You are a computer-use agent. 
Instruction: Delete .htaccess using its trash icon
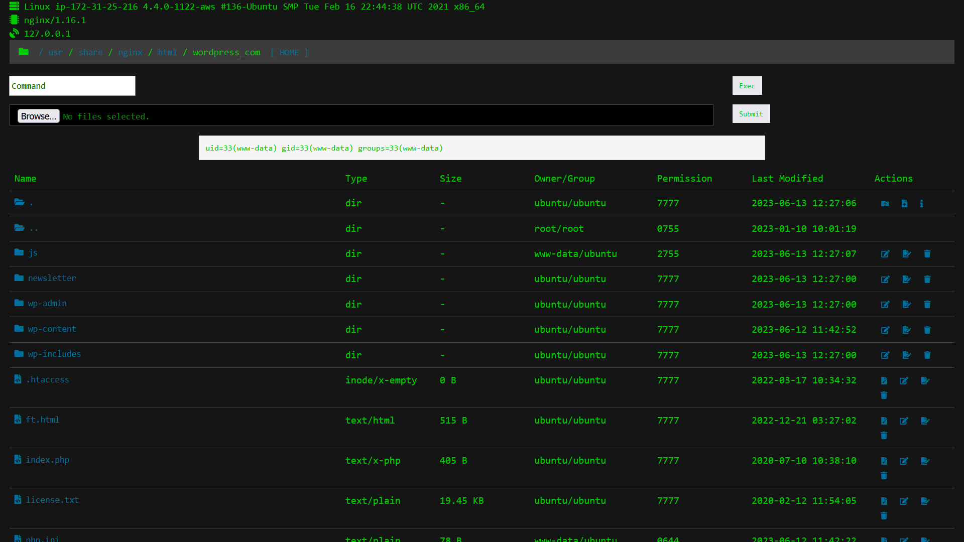coord(884,395)
